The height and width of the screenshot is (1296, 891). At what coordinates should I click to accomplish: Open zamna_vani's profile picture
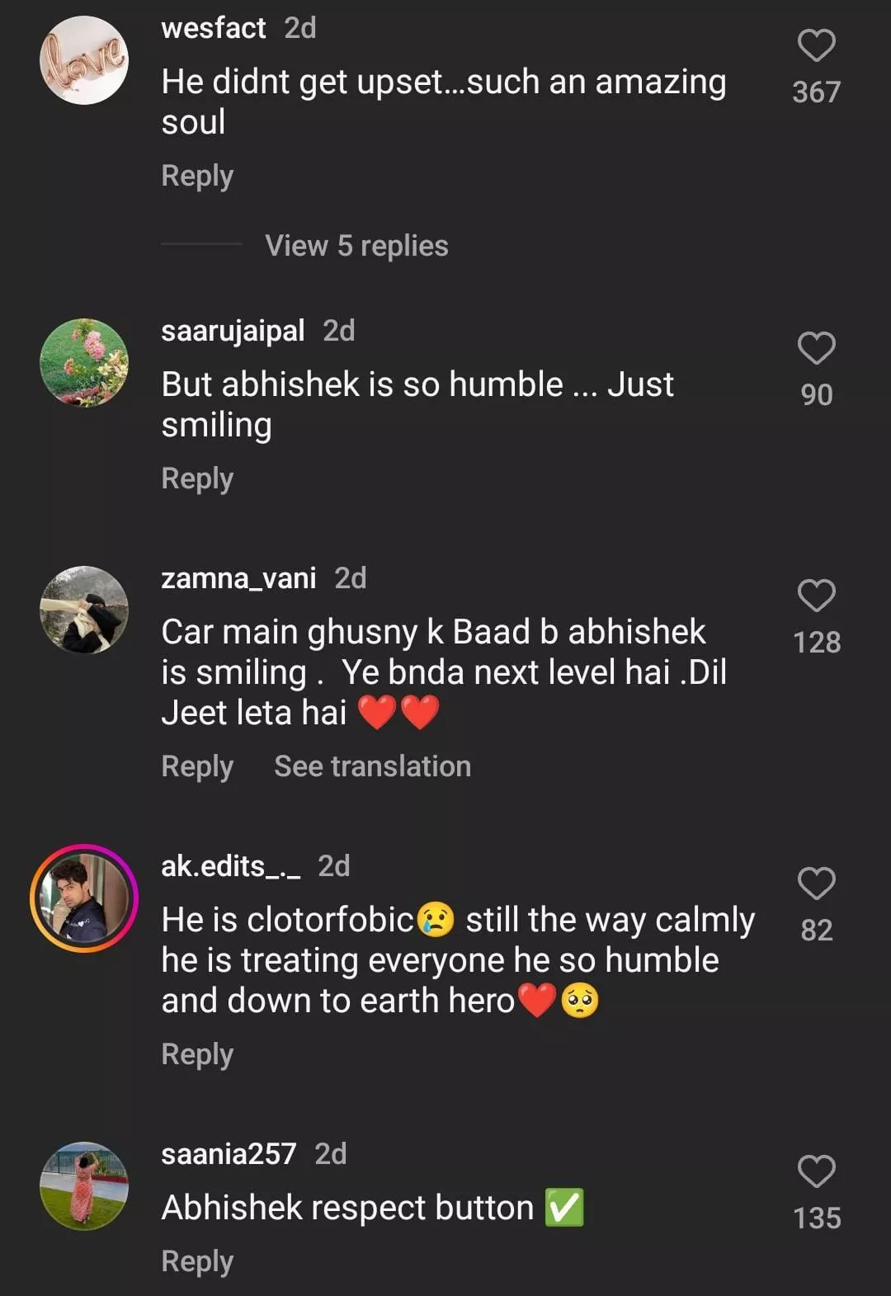coord(84,610)
